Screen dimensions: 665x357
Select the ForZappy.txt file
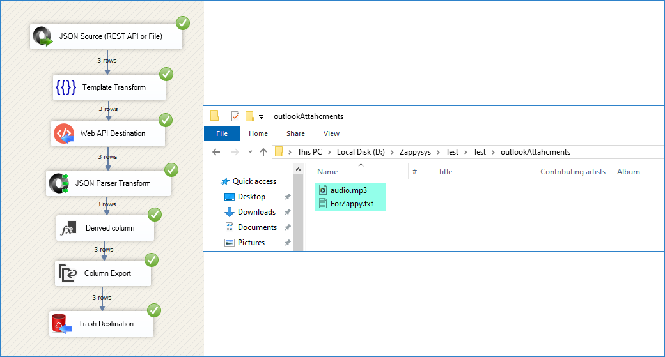[x=352, y=204]
